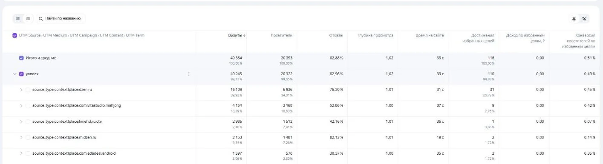Expand the com.edadeal.android row
This screenshot has width=603, height=164.
tap(21, 153)
